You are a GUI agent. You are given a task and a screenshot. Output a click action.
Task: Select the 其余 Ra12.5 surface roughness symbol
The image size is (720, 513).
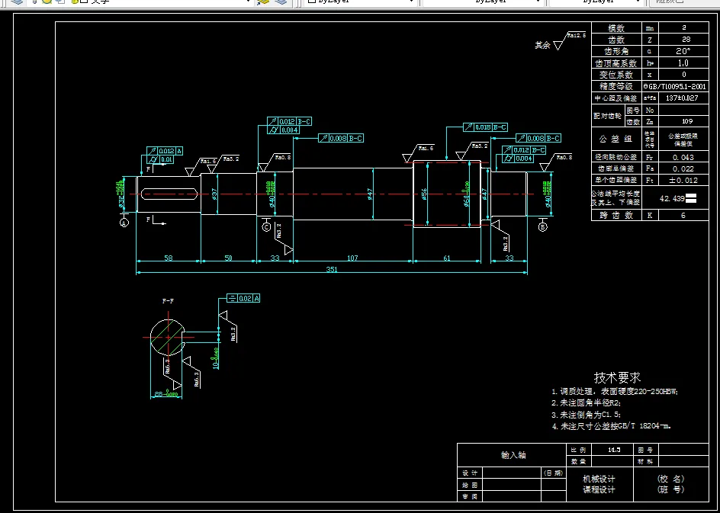560,41
